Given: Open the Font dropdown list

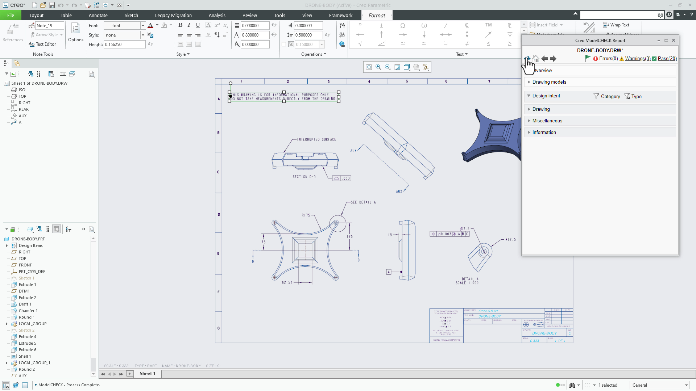Looking at the screenshot, I should coord(143,25).
